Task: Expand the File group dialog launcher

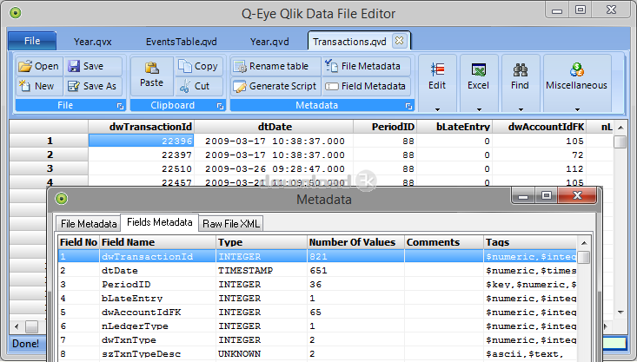Action: pyautogui.click(x=120, y=106)
